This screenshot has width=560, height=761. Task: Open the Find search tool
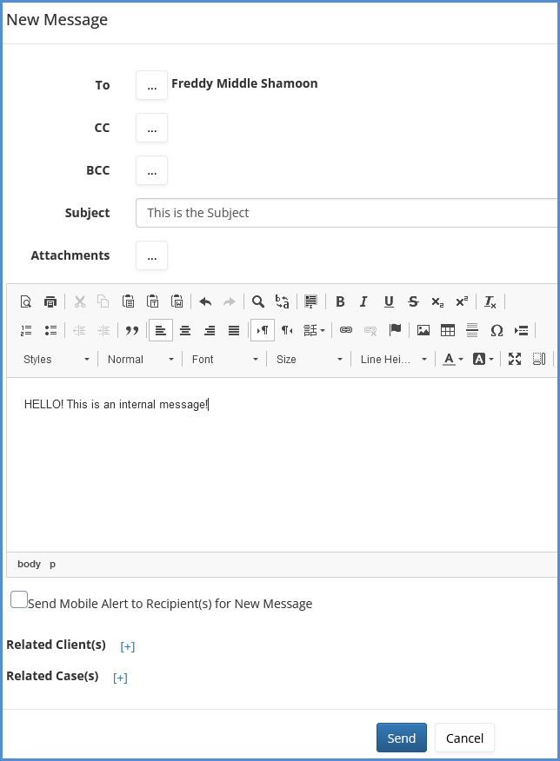point(258,301)
